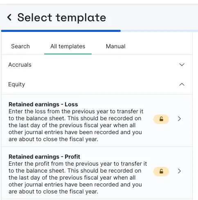The image size is (198, 200).
Task: Choose the Retained earnings - Loss template title
Action: (x=43, y=104)
